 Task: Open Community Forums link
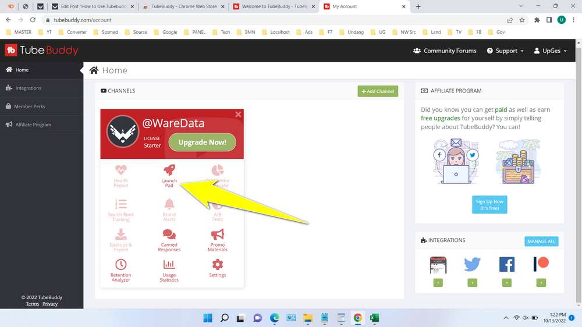tap(445, 51)
